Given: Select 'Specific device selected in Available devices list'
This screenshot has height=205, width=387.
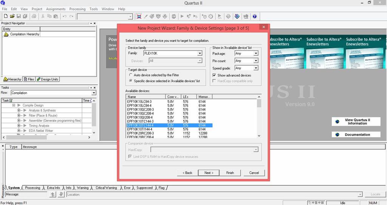Looking at the screenshot, I should (x=131, y=81).
